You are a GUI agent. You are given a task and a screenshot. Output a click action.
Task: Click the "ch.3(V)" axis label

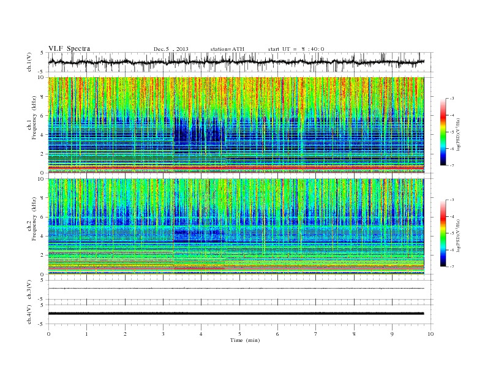click(x=29, y=290)
